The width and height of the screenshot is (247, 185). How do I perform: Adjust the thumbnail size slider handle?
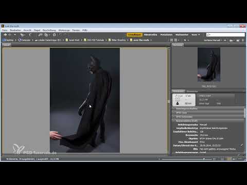pos(204,159)
